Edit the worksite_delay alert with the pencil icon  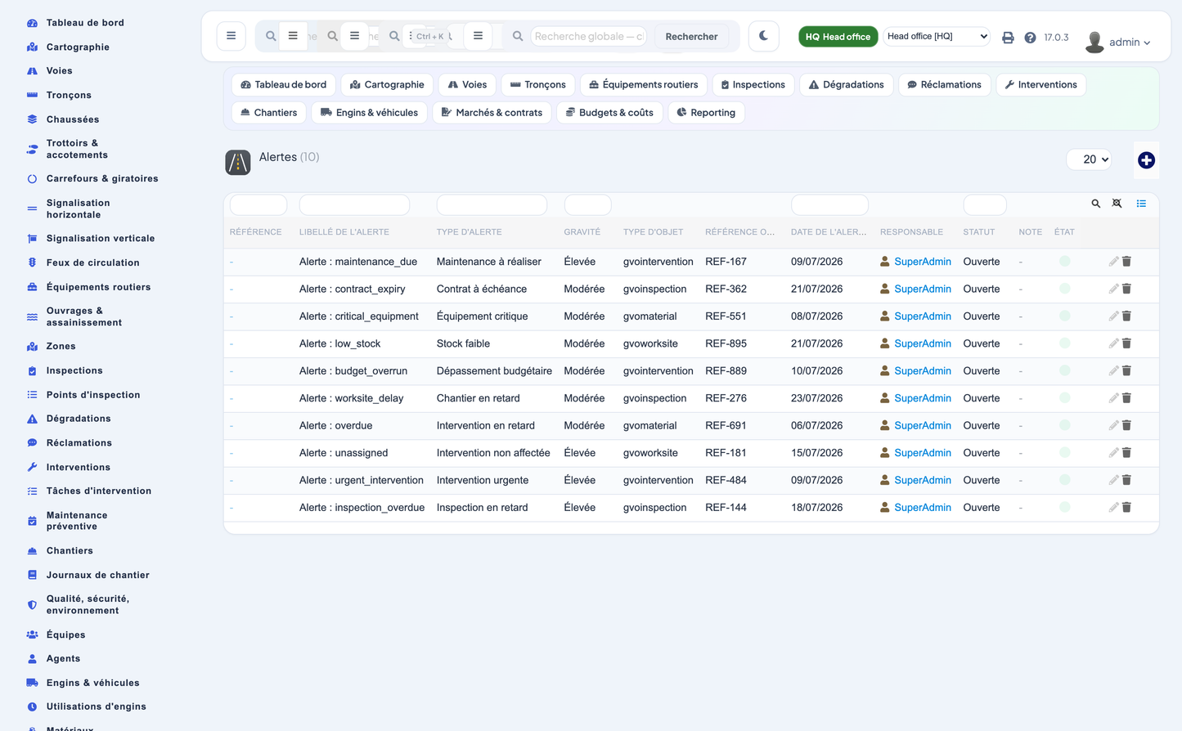1113,398
